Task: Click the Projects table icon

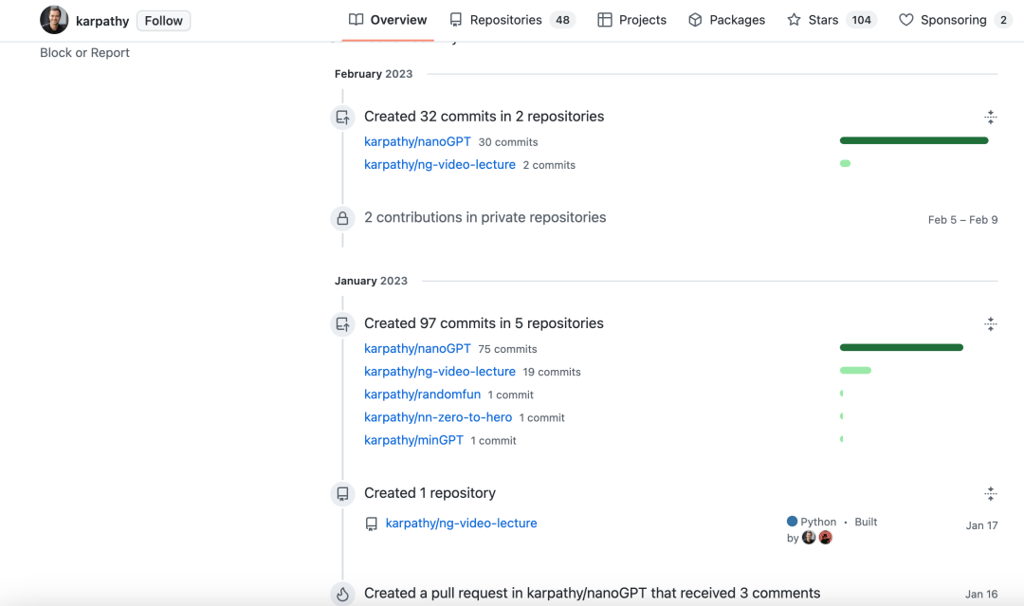Action: click(x=605, y=20)
